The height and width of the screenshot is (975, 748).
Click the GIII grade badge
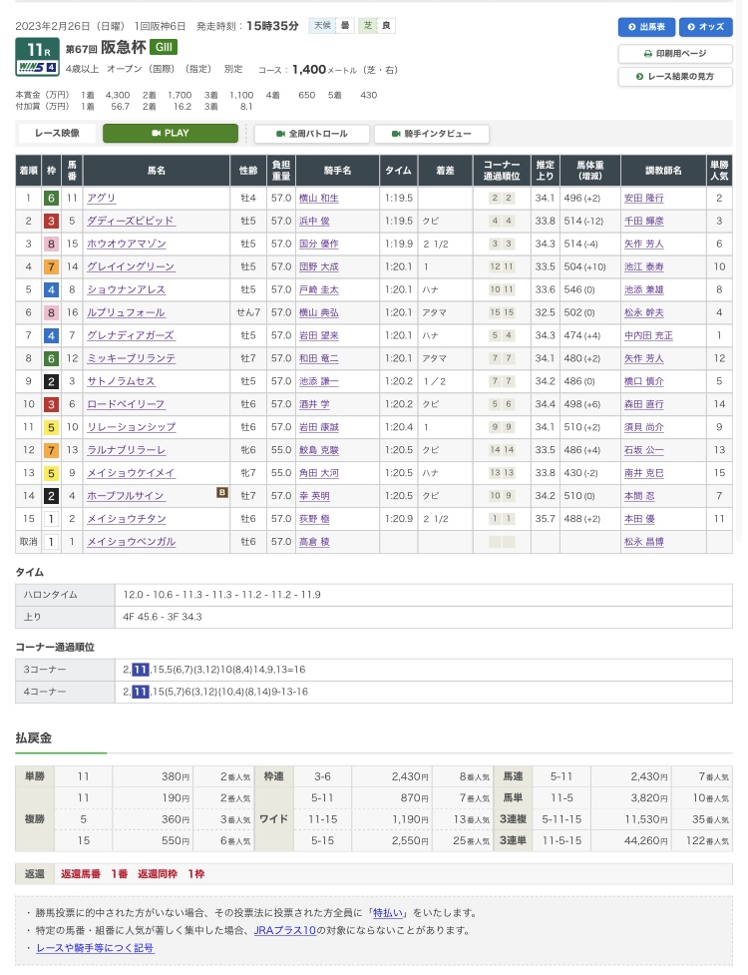(164, 47)
